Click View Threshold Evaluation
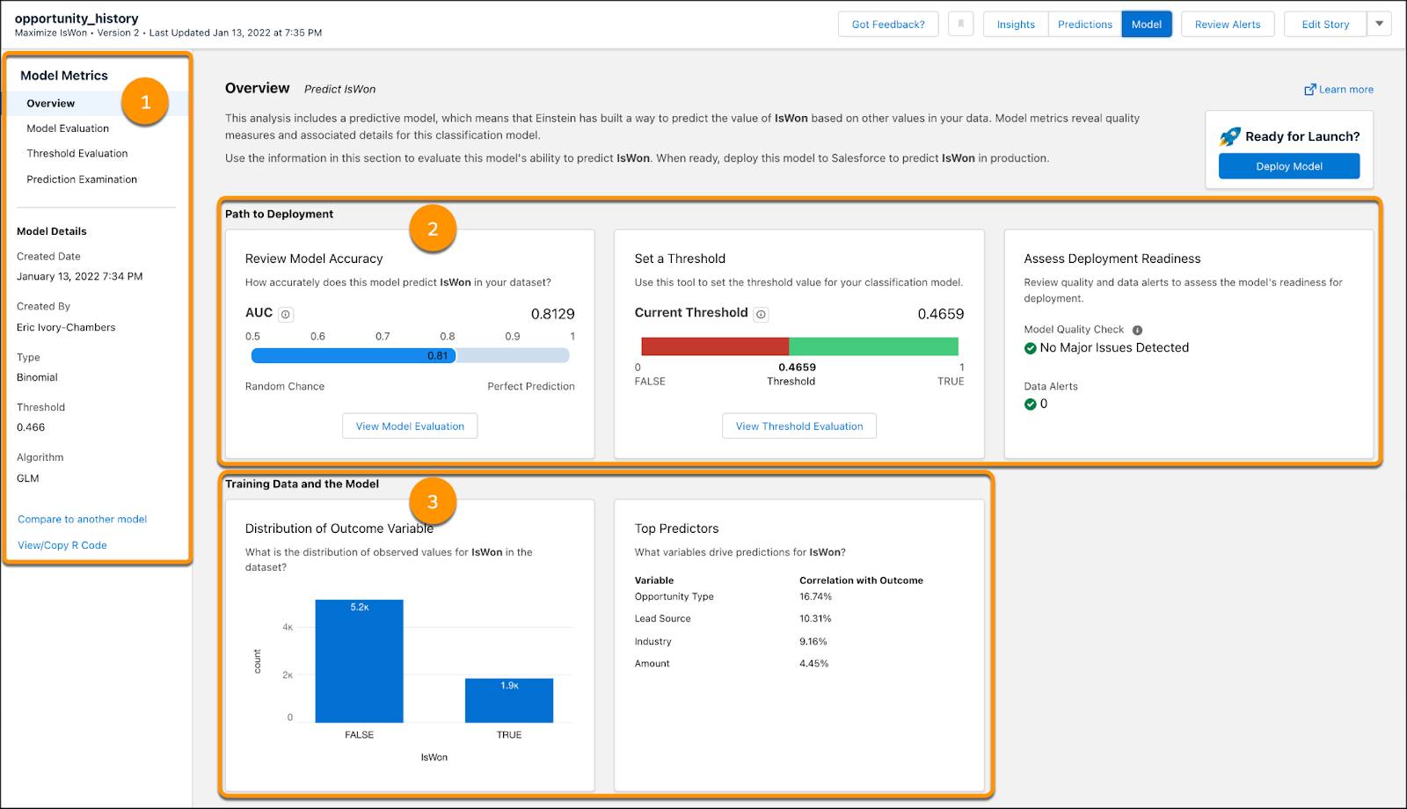Viewport: 1407px width, 809px height. tap(798, 426)
